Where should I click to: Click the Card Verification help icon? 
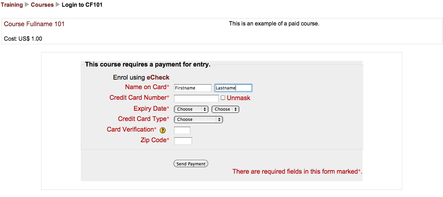tap(163, 130)
